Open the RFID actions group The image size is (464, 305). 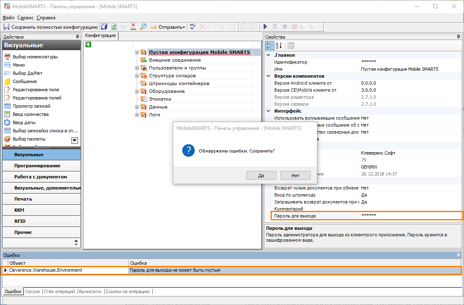(41, 221)
